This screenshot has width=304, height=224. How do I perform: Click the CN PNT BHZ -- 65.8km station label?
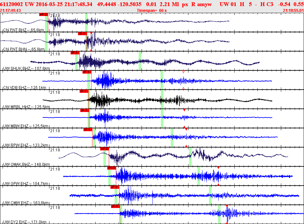click(24, 30)
